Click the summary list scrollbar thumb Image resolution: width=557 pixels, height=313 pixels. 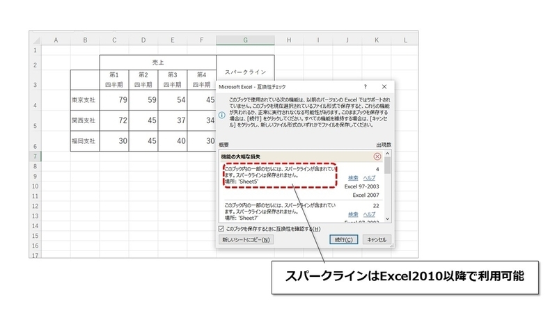click(x=388, y=166)
